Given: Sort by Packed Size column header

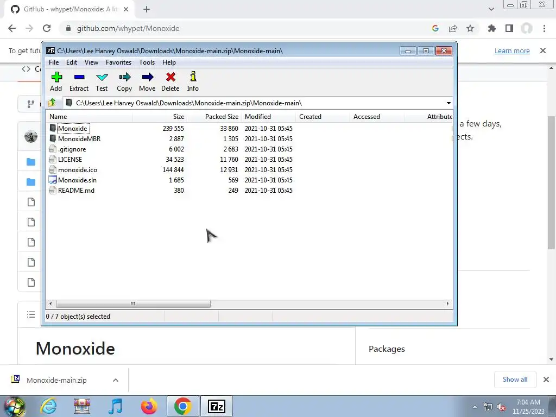Looking at the screenshot, I should click(x=214, y=117).
